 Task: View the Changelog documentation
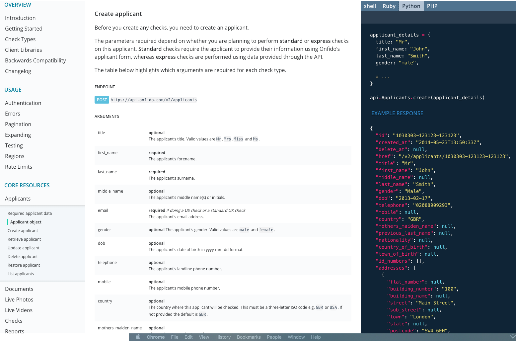point(18,71)
